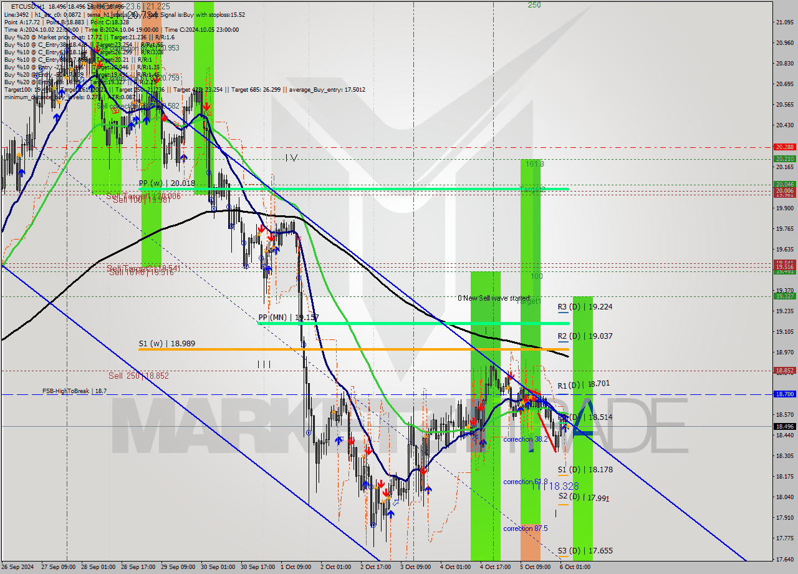The image size is (798, 574).
Task: Click the 19.105 price axis label
Action: pos(785,332)
